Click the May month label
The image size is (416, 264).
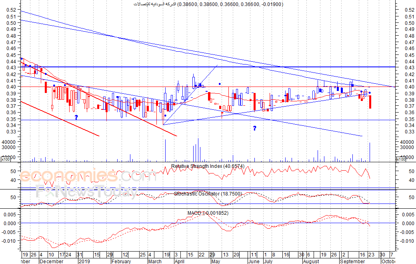(x=216, y=261)
